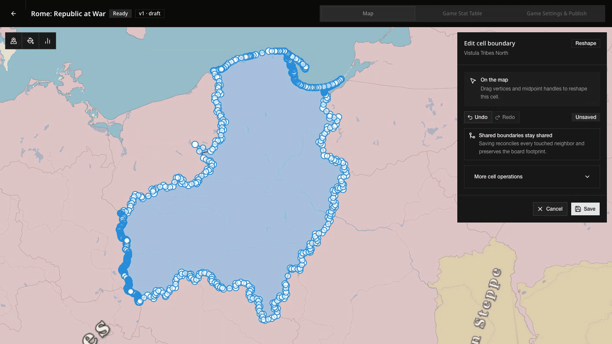Screen dimensions: 612x344
Task: Cancel the cell boundary edit
Action: tap(550, 209)
